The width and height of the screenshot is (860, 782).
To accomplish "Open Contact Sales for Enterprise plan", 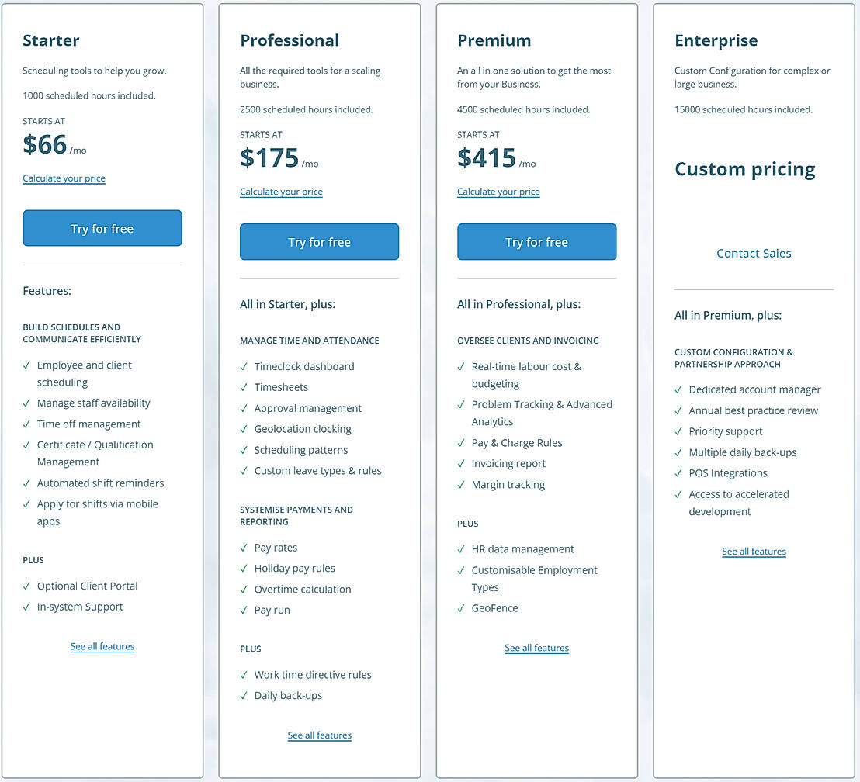I will [x=754, y=253].
